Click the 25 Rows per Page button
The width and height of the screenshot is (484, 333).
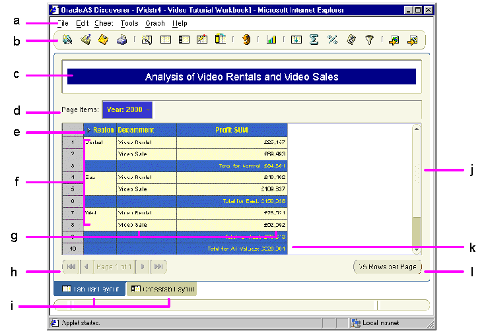click(x=388, y=266)
